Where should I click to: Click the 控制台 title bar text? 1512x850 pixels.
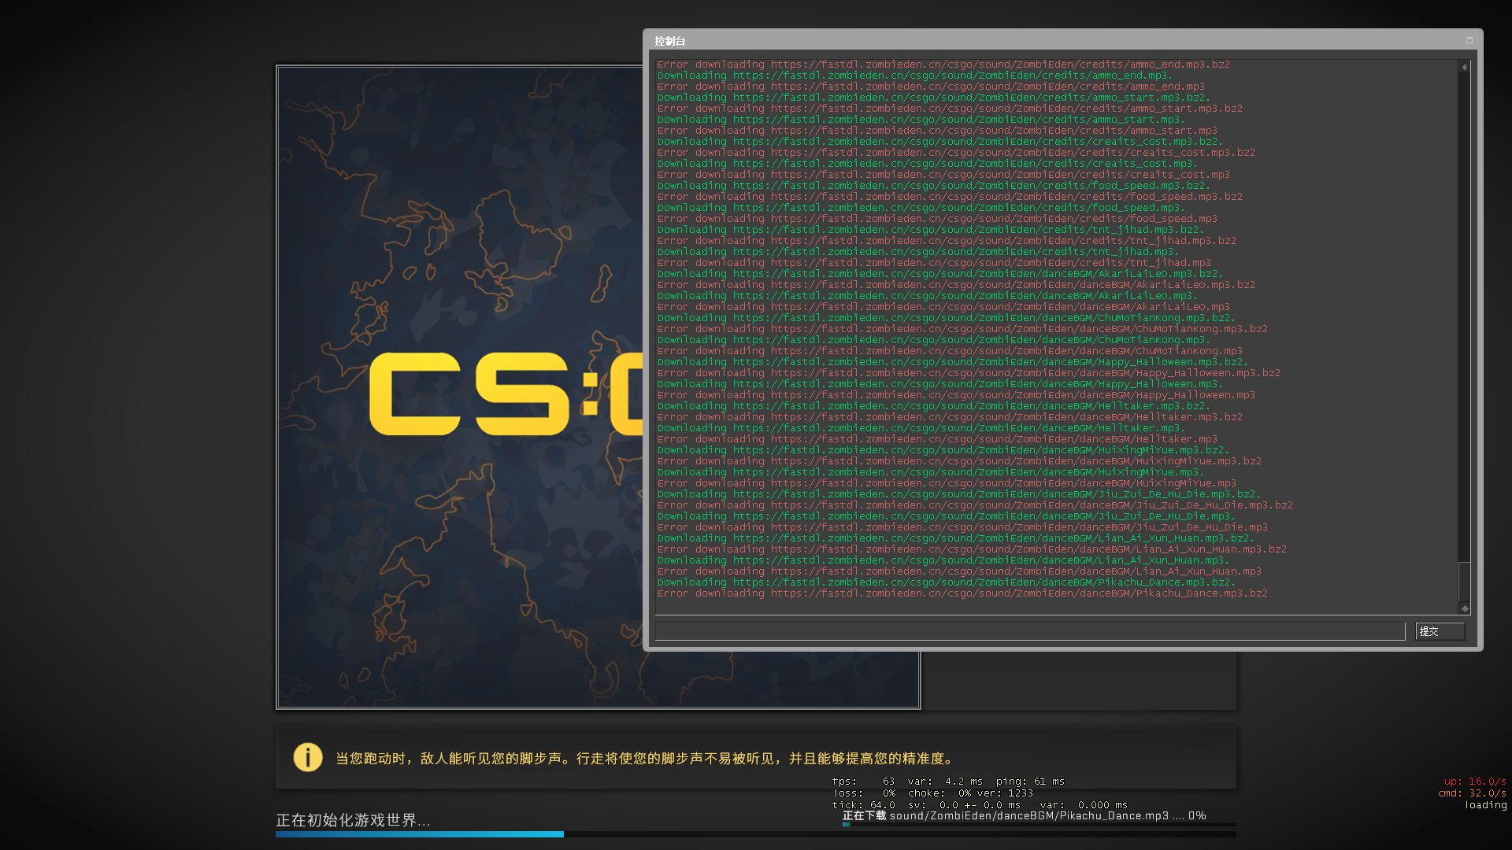670,41
